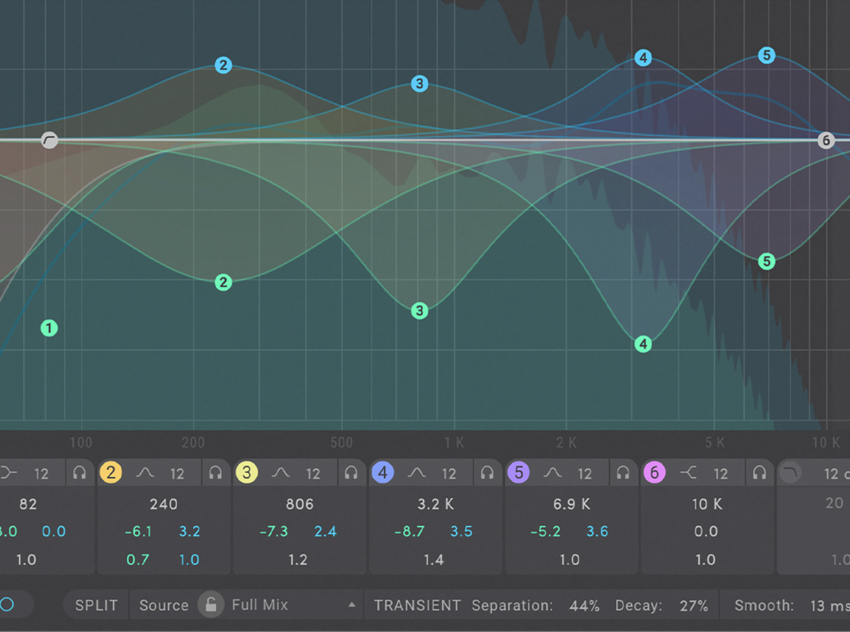
Task: Open band 5 slope value 12
Action: coord(585,474)
